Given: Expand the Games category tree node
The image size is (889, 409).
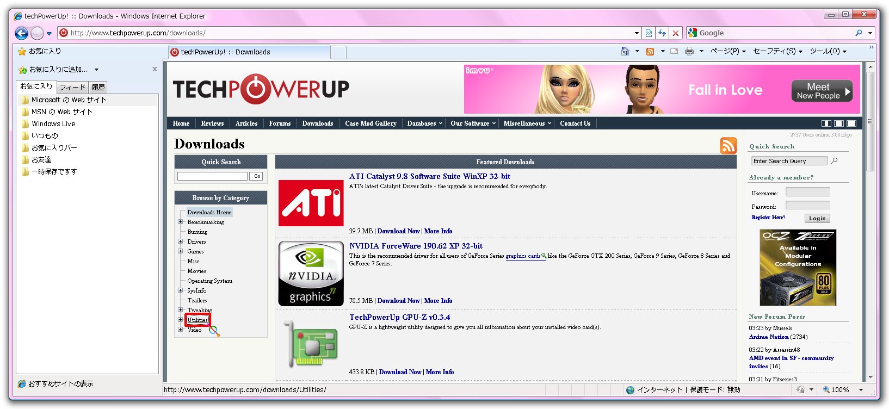Looking at the screenshot, I should point(180,251).
